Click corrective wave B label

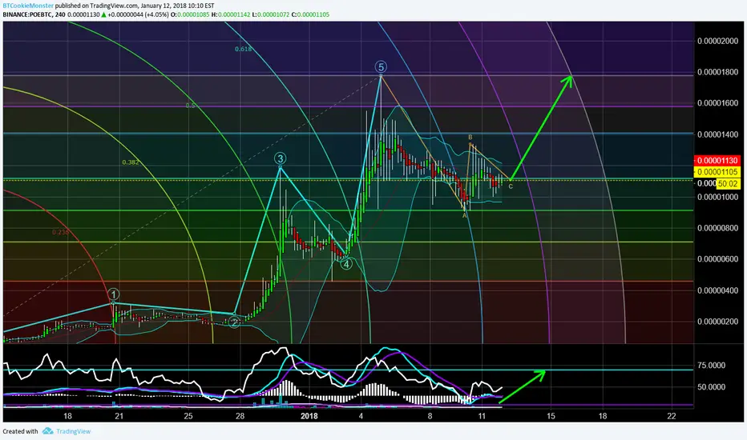pyautogui.click(x=470, y=138)
